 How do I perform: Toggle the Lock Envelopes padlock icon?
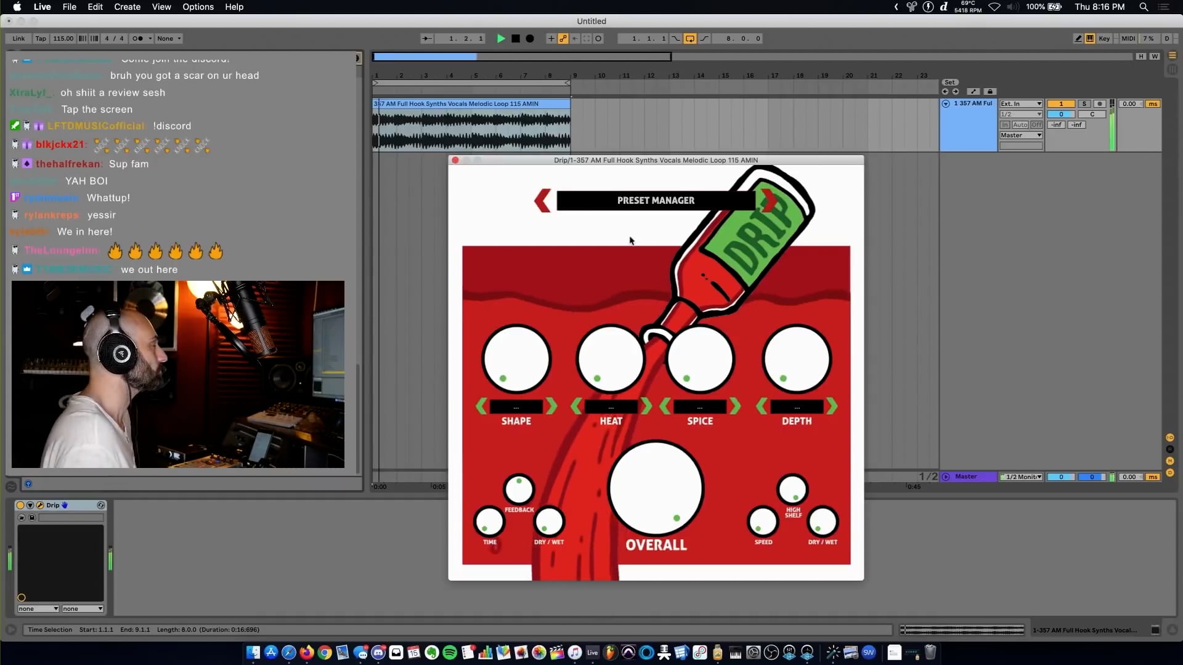coord(990,91)
